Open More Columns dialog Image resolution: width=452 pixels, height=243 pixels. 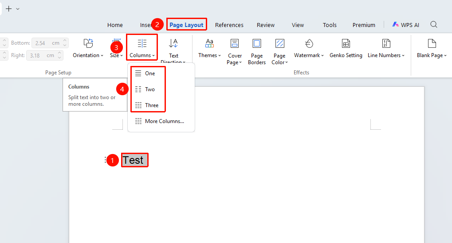click(160, 121)
